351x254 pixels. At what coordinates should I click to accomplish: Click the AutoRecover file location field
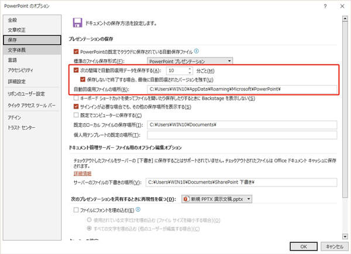(242, 89)
